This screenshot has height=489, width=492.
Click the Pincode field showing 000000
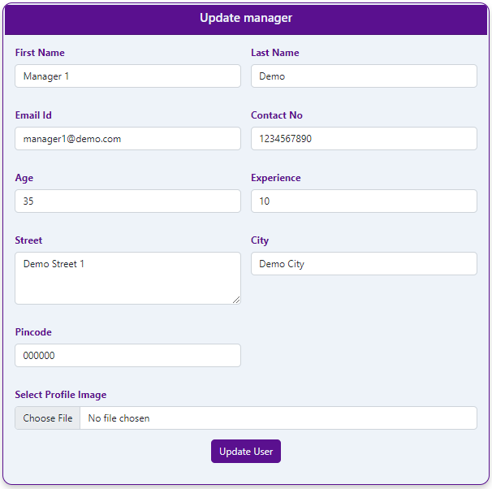(127, 355)
